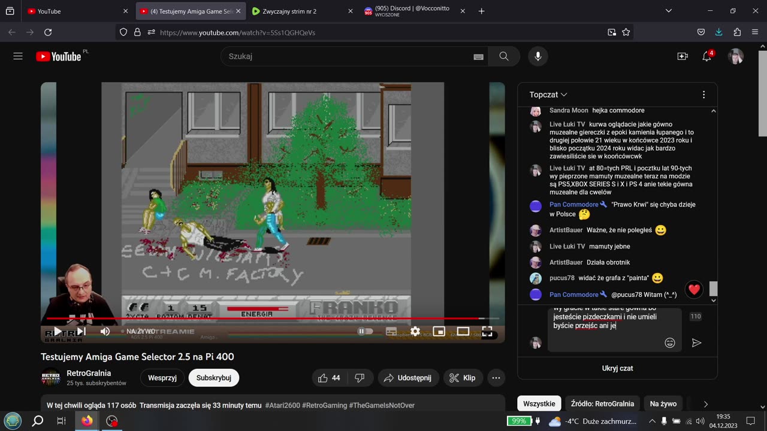
Task: Share the video via Udostępnij
Action: click(408, 378)
